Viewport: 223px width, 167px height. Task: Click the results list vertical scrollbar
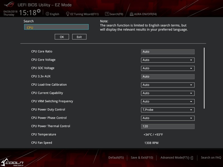click(x=204, y=78)
